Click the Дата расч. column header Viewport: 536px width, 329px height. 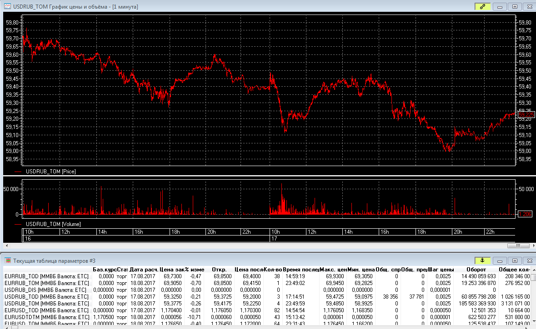point(144,270)
